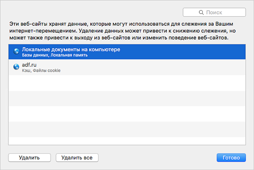Click the Удалить все button

coord(77,158)
